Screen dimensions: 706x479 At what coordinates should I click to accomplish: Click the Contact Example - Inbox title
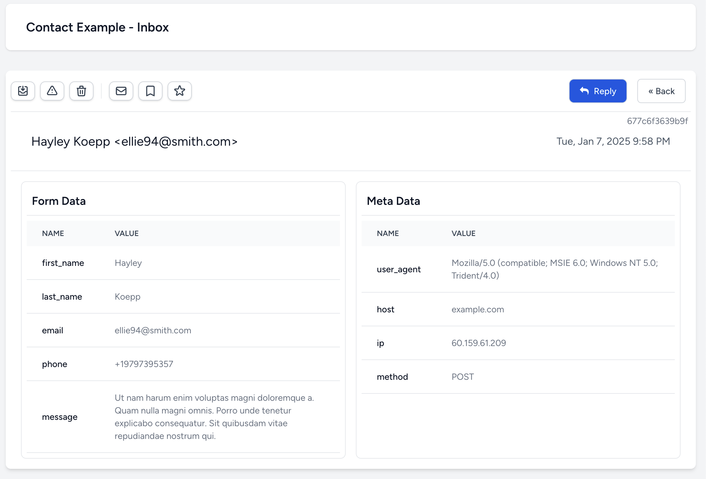pos(97,27)
